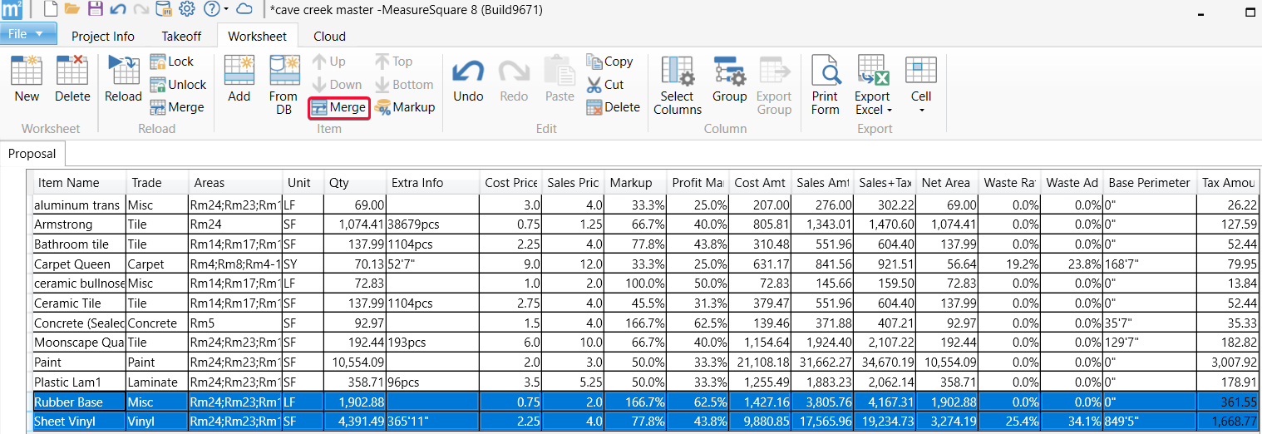Click the Qty column header
This screenshot has height=434, width=1262.
pos(355,183)
